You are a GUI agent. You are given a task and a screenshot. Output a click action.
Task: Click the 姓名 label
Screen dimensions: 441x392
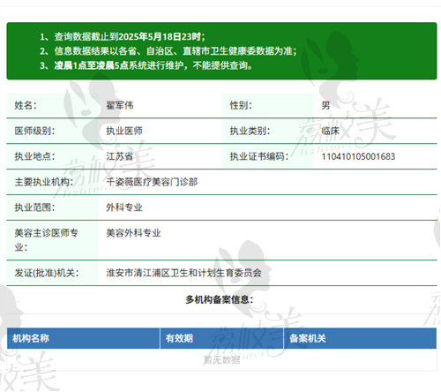click(x=26, y=105)
